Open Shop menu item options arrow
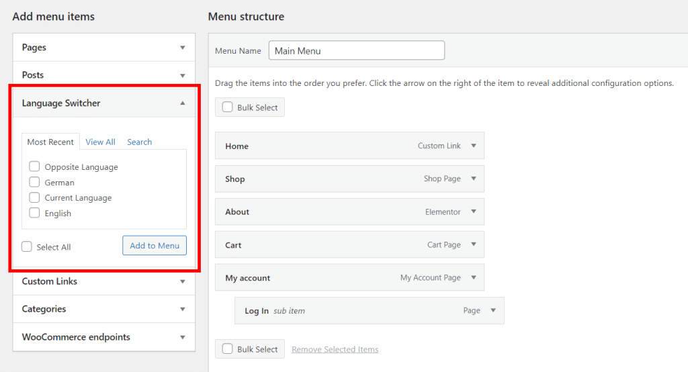 point(474,179)
